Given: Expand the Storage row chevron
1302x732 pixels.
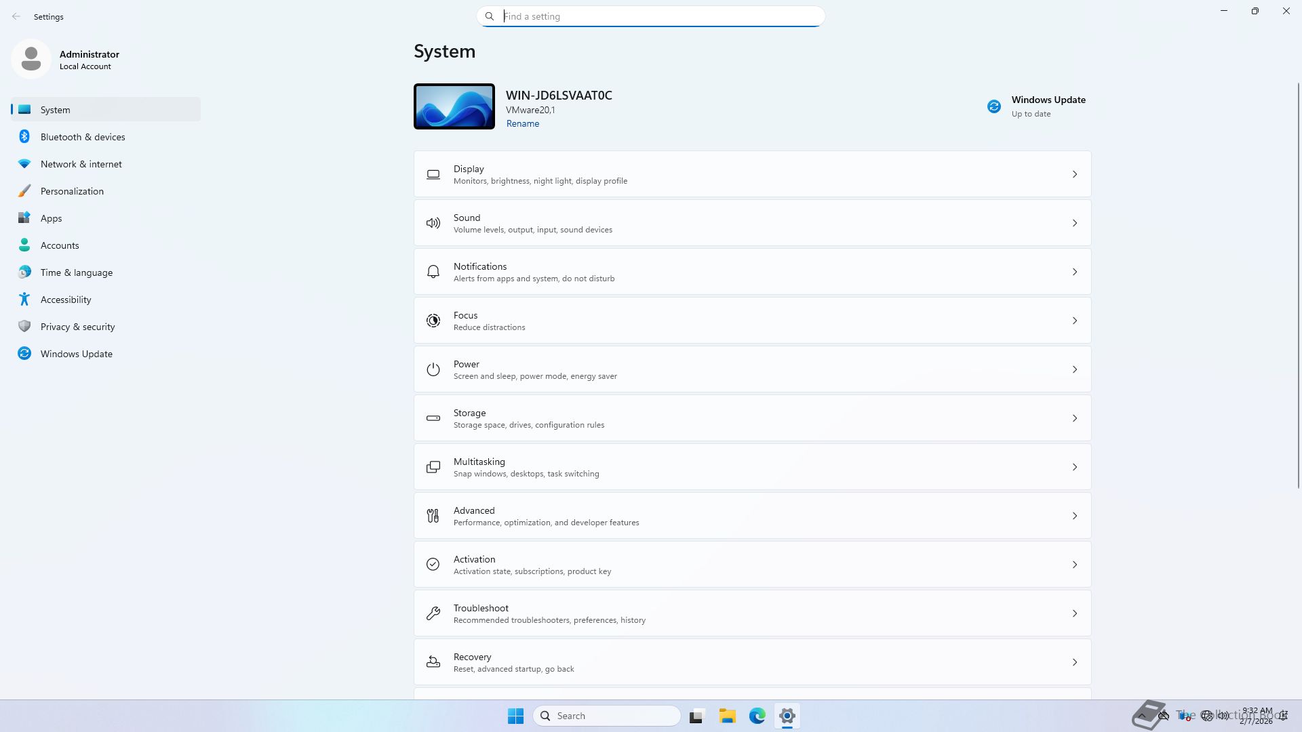Looking at the screenshot, I should [1074, 418].
